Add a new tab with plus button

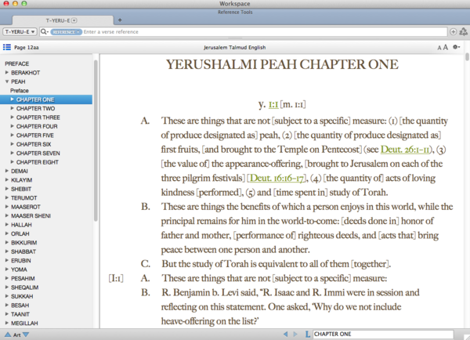click(120, 19)
